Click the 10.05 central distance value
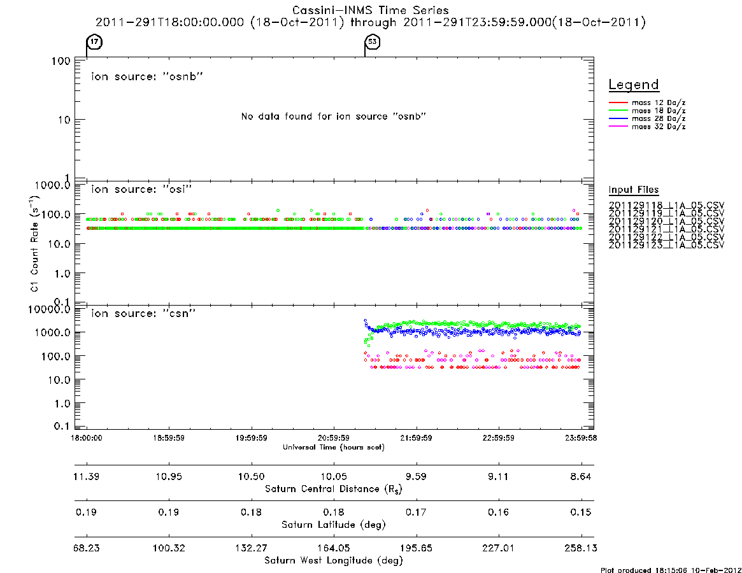 click(x=334, y=476)
